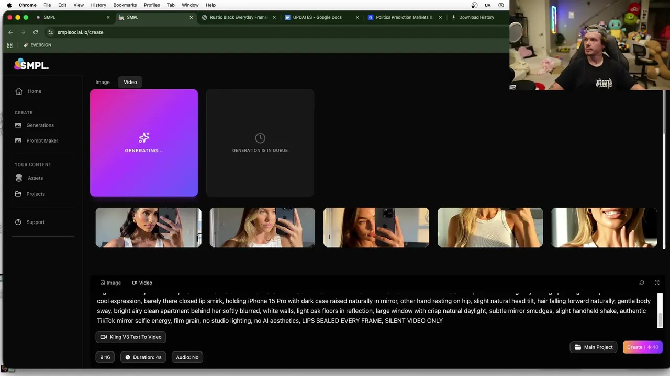Open the Profiles menu
The image size is (670, 376).
[152, 5]
